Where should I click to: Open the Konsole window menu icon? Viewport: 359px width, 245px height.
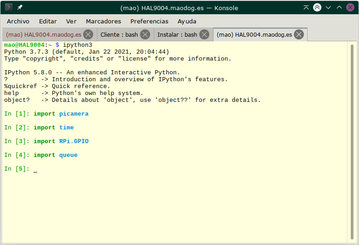[x=9, y=7]
